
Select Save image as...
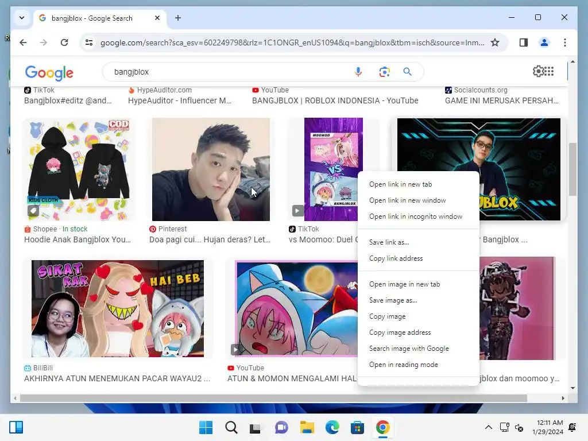(x=393, y=300)
